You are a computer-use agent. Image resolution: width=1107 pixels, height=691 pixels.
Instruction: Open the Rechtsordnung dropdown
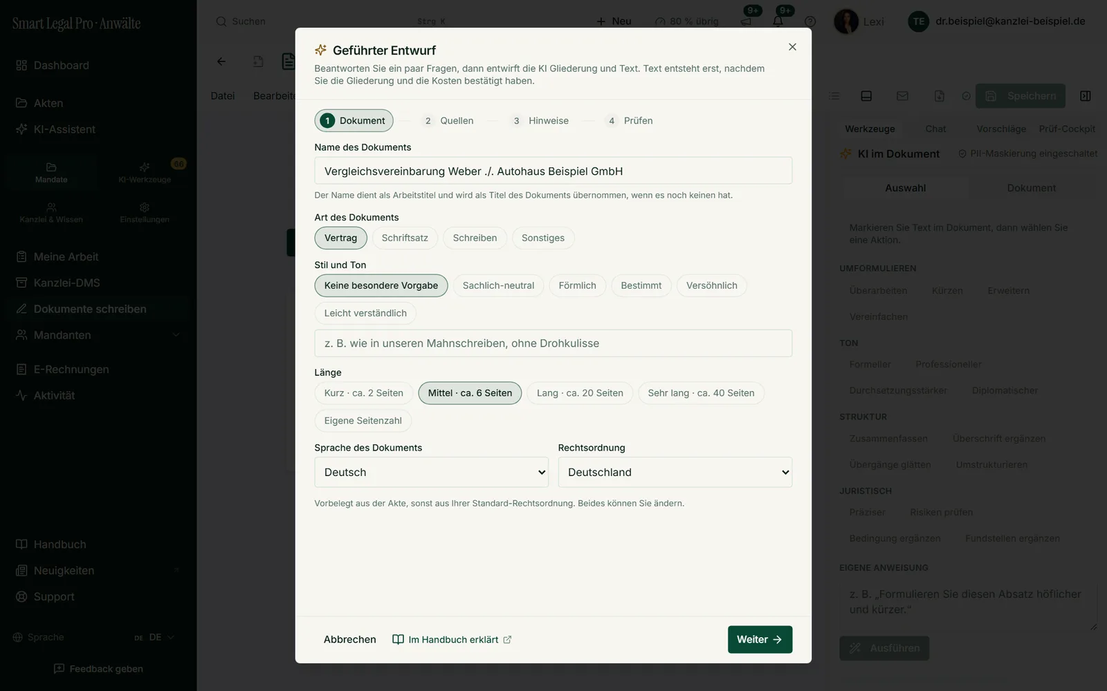tap(675, 472)
